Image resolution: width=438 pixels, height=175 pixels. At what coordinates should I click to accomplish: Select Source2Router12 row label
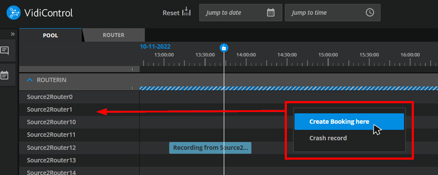(51, 148)
